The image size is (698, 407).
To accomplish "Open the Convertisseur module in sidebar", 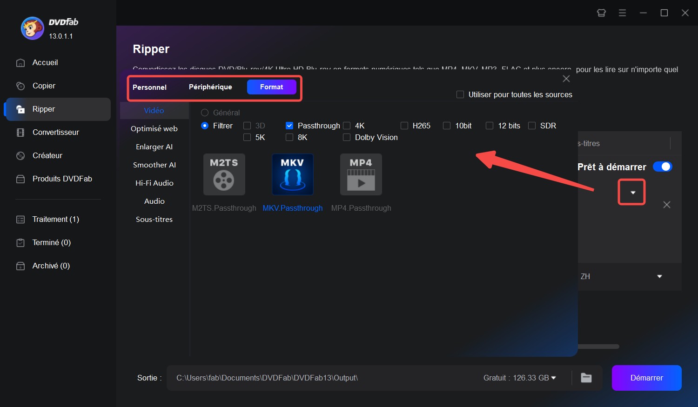I will click(55, 132).
